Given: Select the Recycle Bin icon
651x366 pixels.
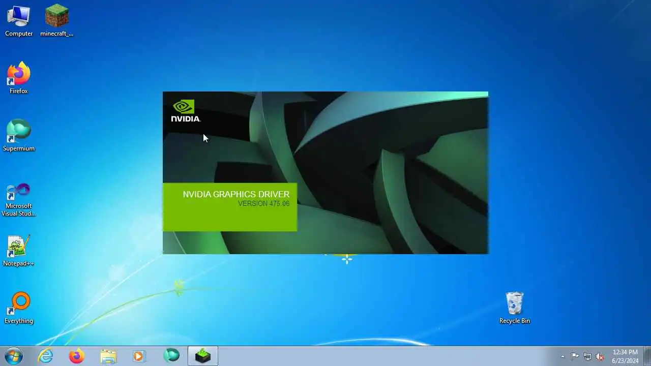Looking at the screenshot, I should [515, 308].
